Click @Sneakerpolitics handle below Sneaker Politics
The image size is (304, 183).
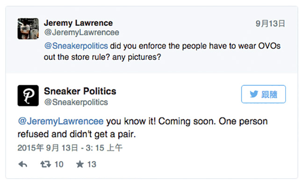point(76,102)
